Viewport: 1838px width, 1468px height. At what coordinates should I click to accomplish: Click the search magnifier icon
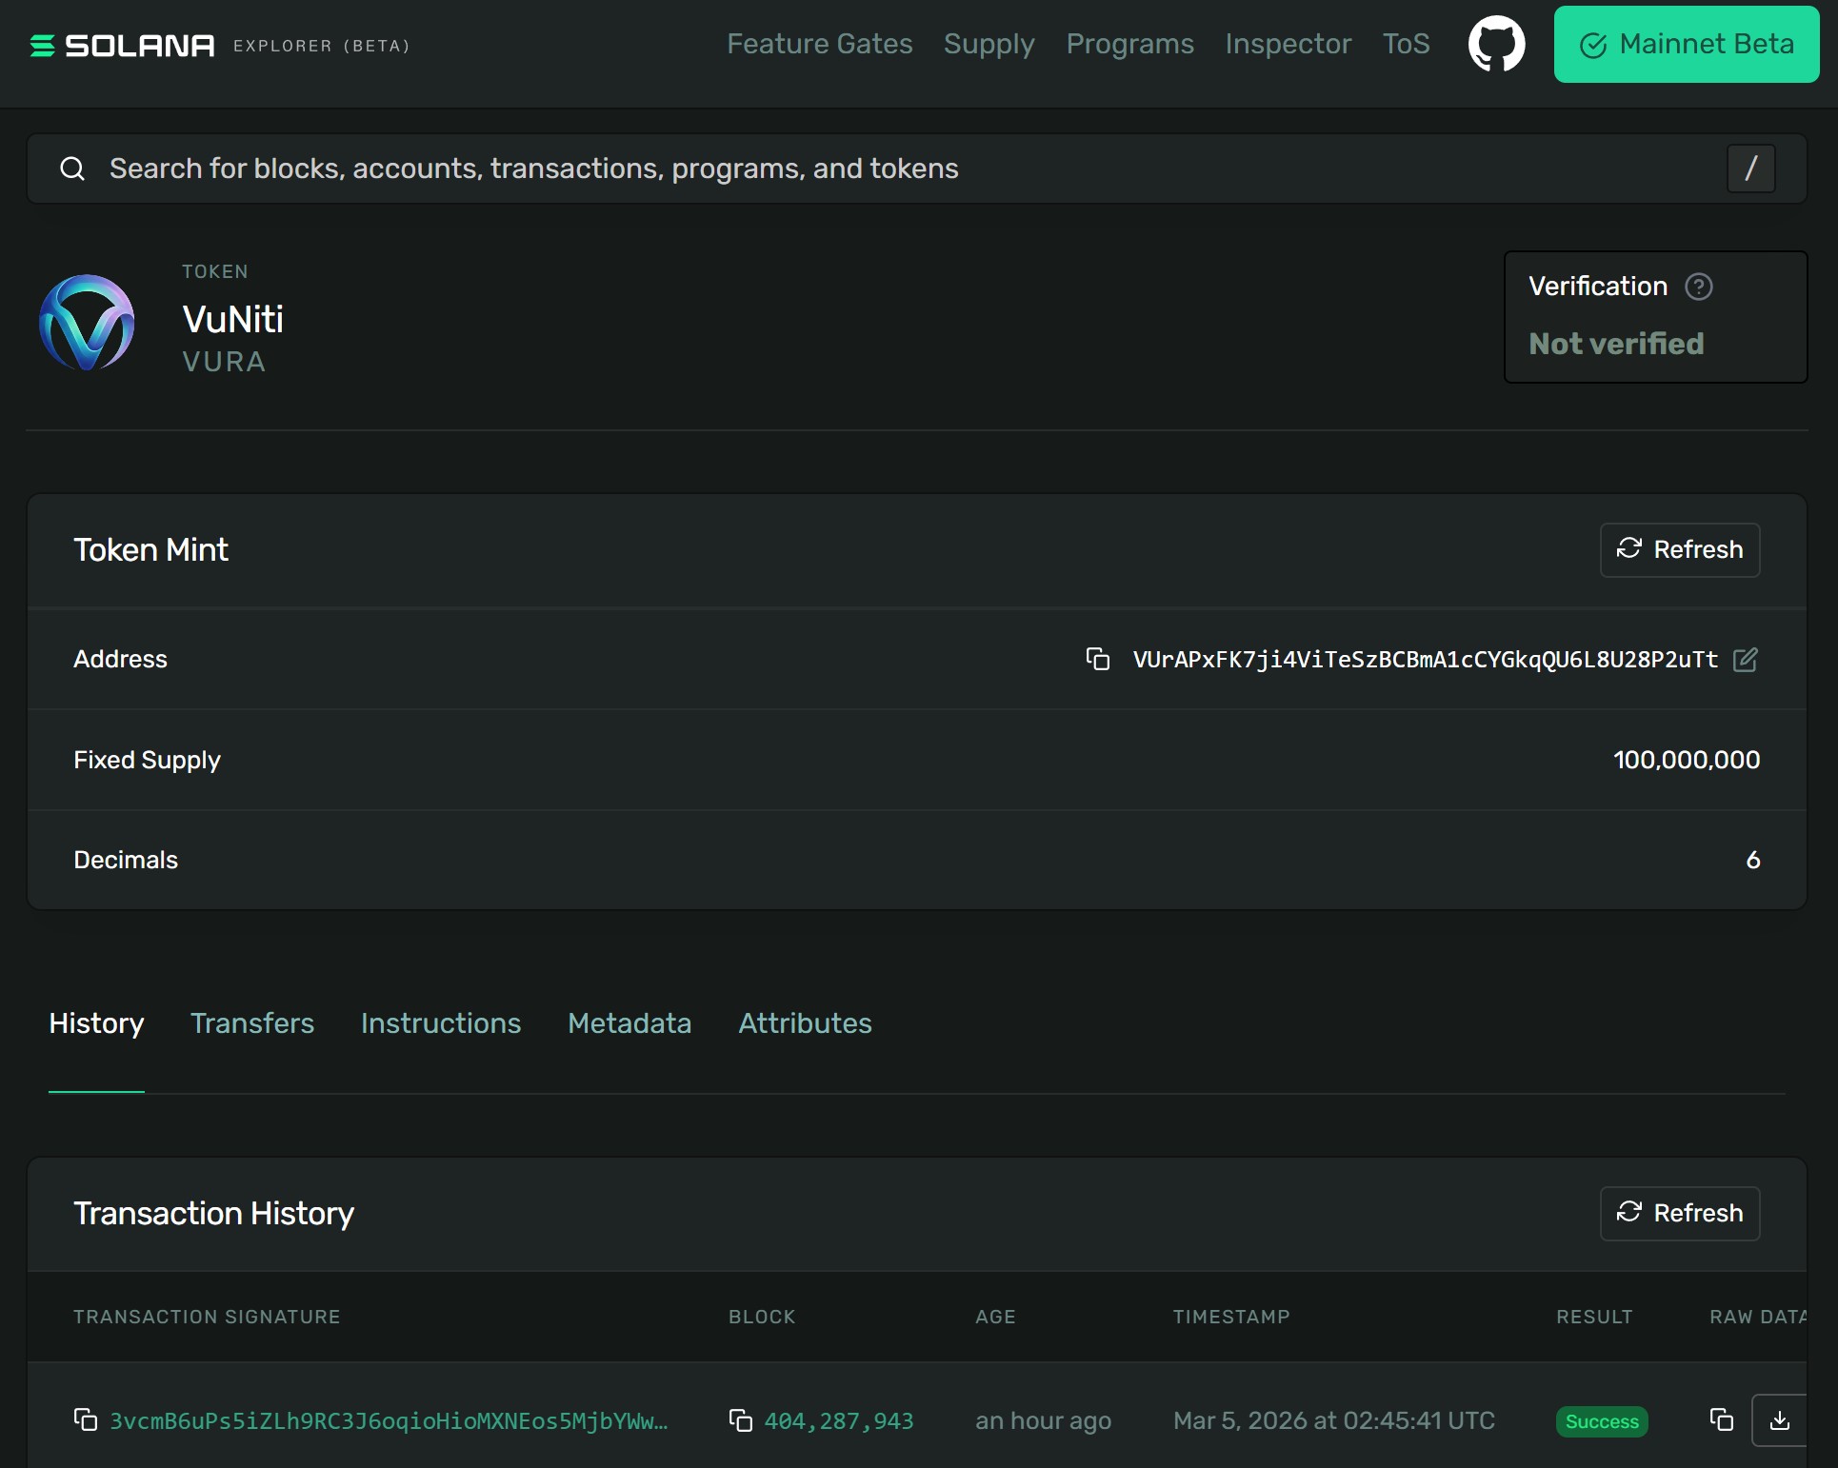click(x=71, y=168)
